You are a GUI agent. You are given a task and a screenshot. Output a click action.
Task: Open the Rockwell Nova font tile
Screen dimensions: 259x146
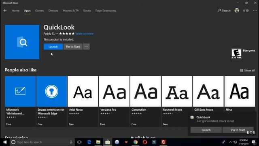[x=177, y=101]
